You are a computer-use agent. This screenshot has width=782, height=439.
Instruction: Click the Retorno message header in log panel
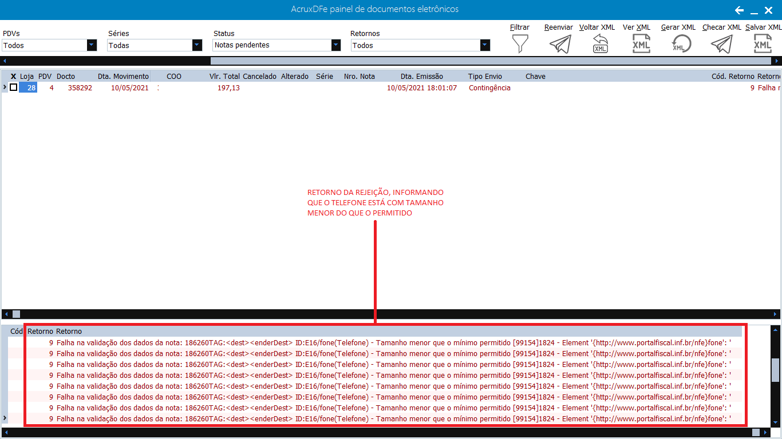coord(69,331)
